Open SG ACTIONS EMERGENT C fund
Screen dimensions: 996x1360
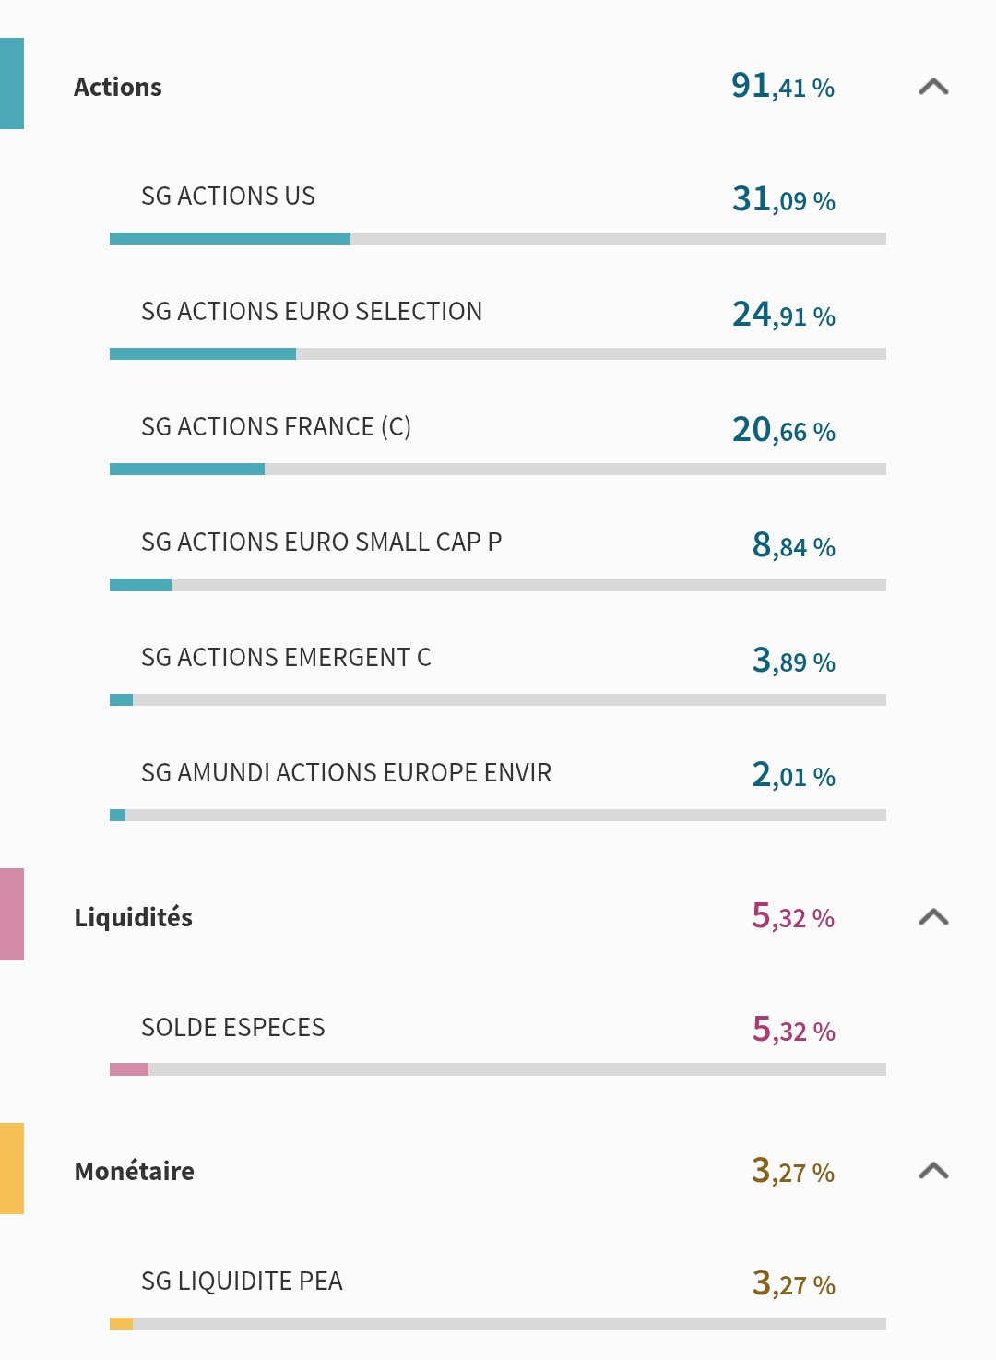(x=286, y=658)
